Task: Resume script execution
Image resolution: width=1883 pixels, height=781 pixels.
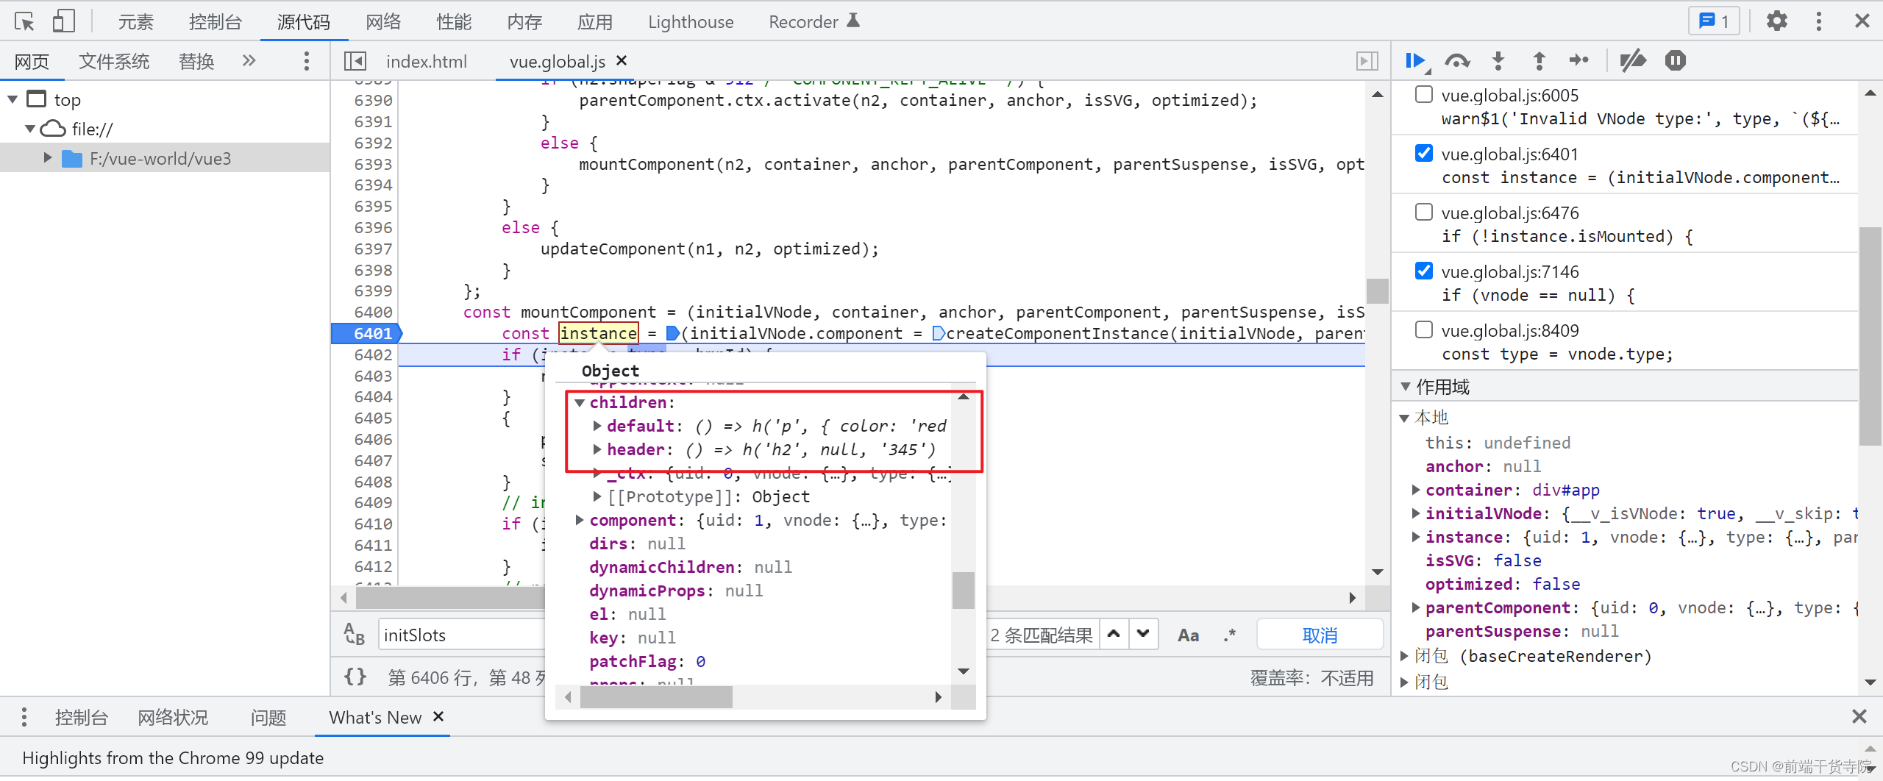Action: click(1415, 61)
